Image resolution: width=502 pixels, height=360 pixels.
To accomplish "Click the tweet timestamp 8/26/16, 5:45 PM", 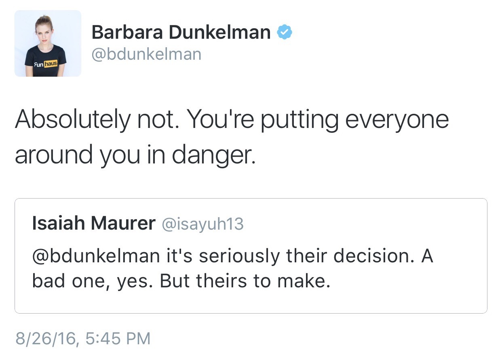I will click(x=82, y=338).
